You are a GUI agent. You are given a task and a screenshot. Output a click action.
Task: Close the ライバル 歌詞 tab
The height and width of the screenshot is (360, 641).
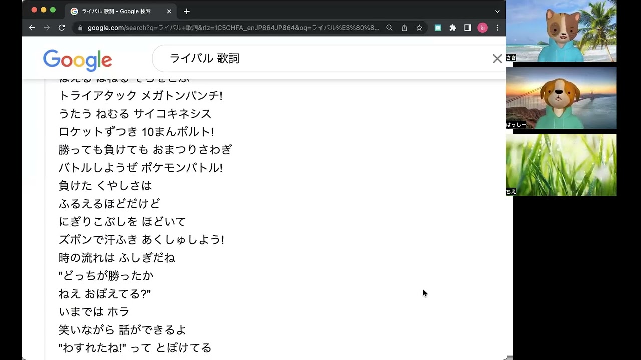click(169, 11)
